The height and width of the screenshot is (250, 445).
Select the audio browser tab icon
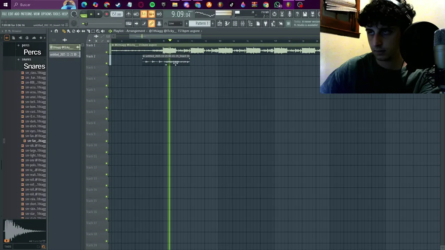coord(7,37)
